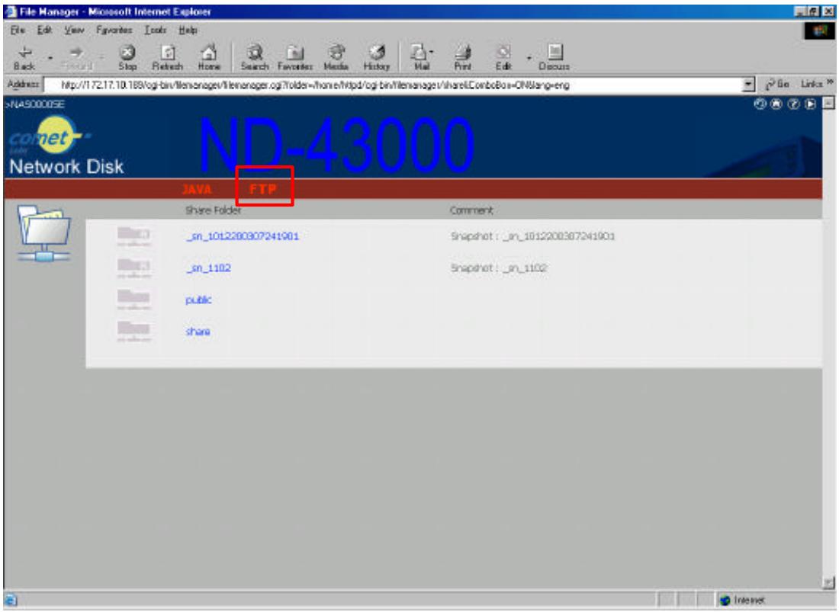The height and width of the screenshot is (612, 839).
Task: Select the FTP tab
Action: pyautogui.click(x=262, y=189)
